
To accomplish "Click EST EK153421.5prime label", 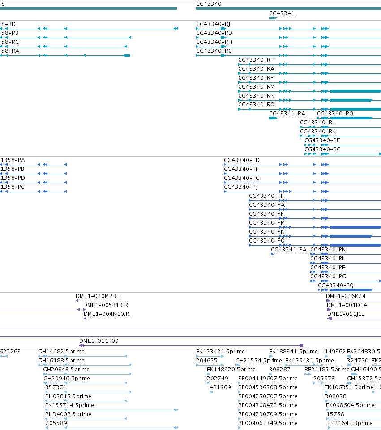I will click(220, 352).
